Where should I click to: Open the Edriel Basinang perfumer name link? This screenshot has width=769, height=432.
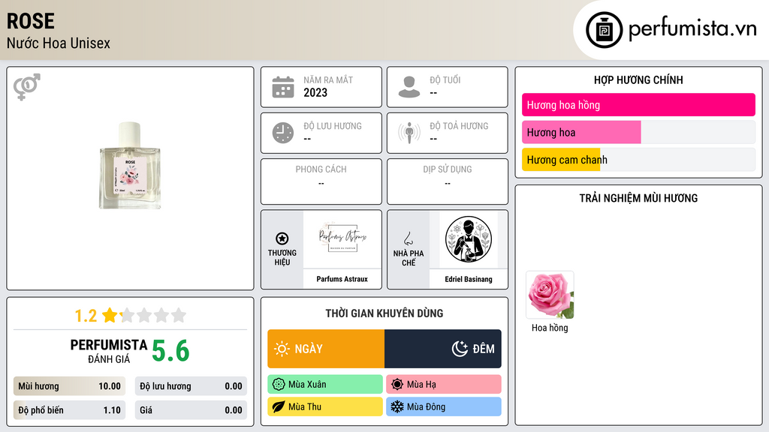469,279
